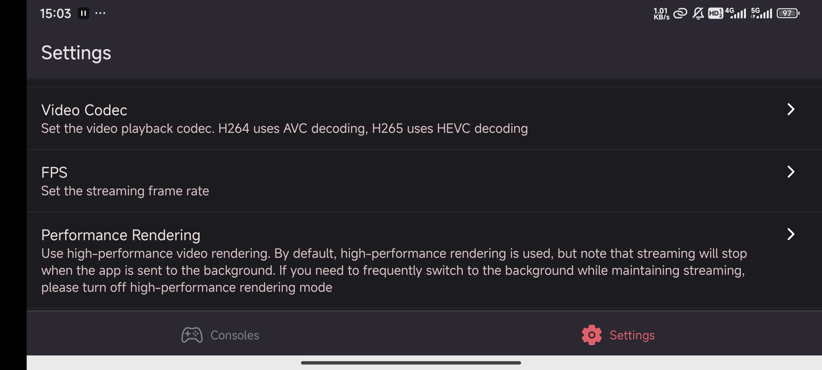Screen dimensions: 822x370
Task: Open the FPS setting title
Action: pos(54,172)
